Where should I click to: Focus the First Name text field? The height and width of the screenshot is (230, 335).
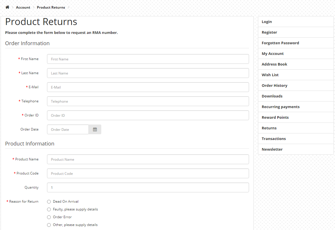pos(148,59)
